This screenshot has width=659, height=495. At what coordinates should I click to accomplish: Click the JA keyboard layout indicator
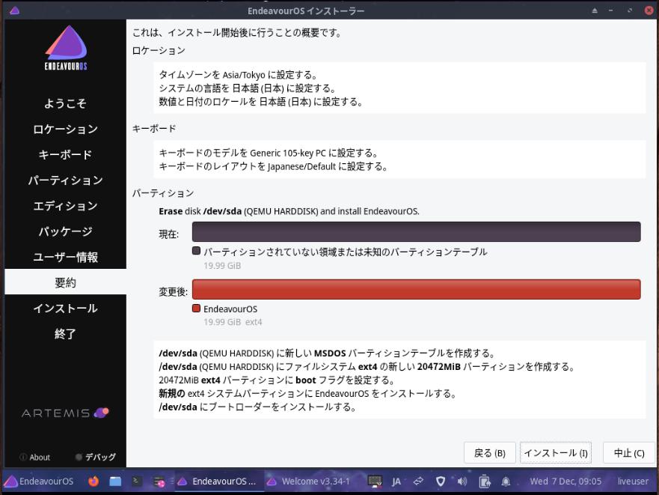coord(396,481)
